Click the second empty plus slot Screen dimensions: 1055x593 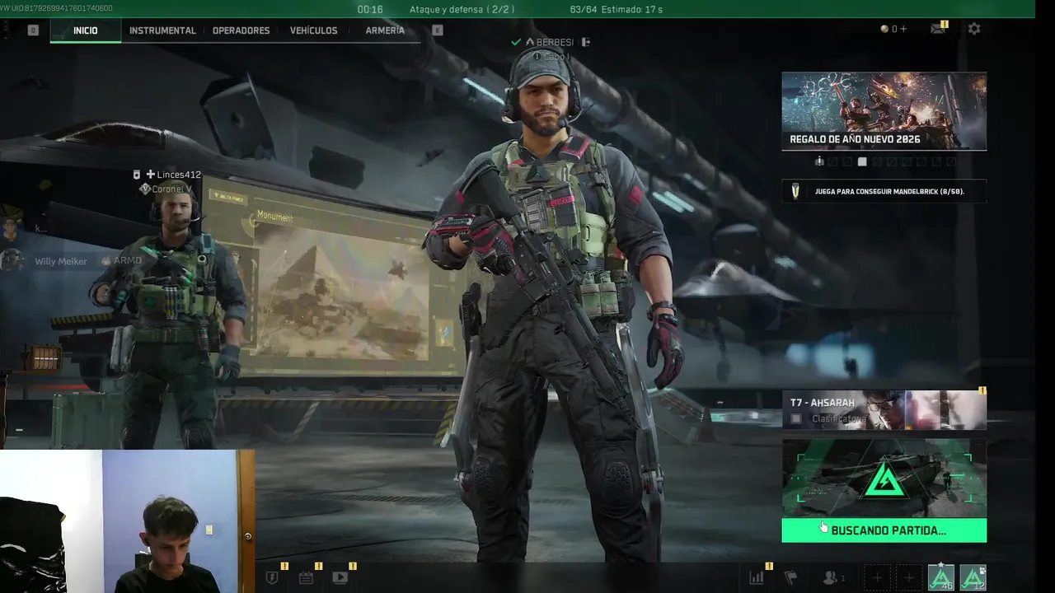[909, 577]
